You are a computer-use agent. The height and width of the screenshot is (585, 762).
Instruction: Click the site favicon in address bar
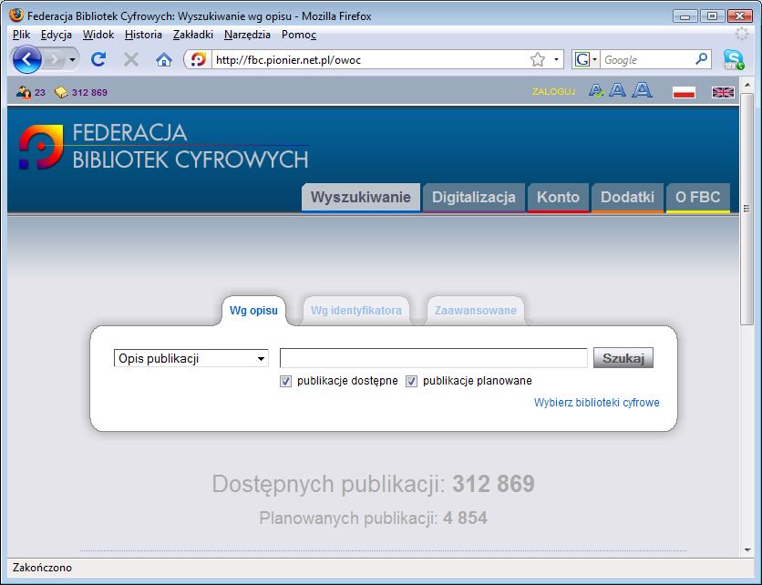pos(199,60)
